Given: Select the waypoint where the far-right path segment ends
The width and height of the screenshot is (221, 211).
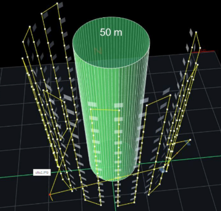Looking at the screenshot, I should [x=190, y=140].
